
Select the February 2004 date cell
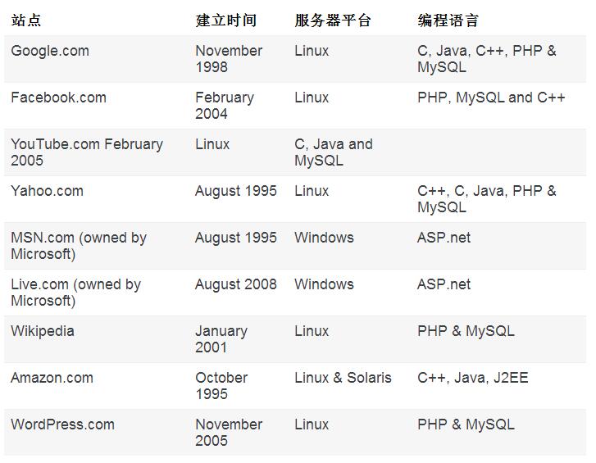(x=224, y=106)
